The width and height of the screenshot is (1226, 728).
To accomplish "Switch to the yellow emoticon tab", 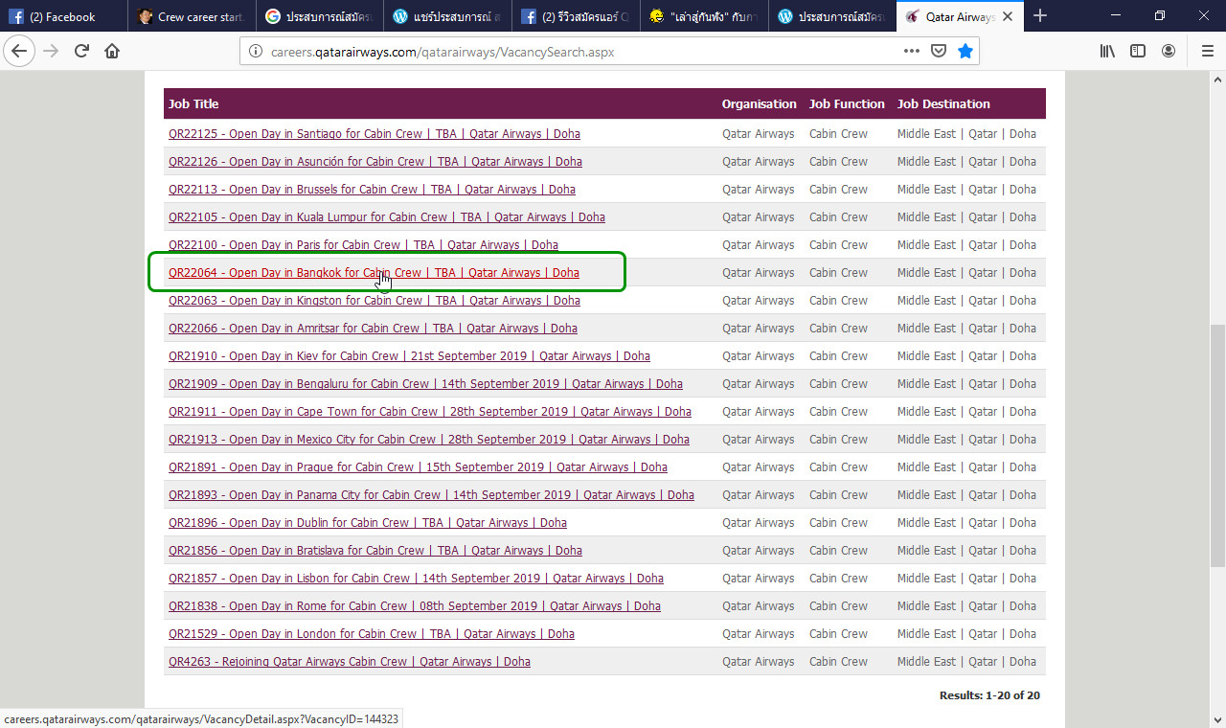I will 704,16.
